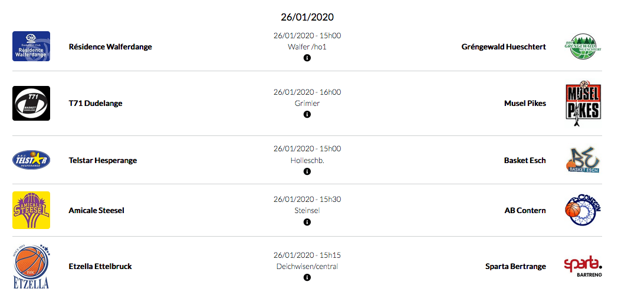618x292 pixels.
Task: Select the AB Contern team name
Action: pos(525,210)
